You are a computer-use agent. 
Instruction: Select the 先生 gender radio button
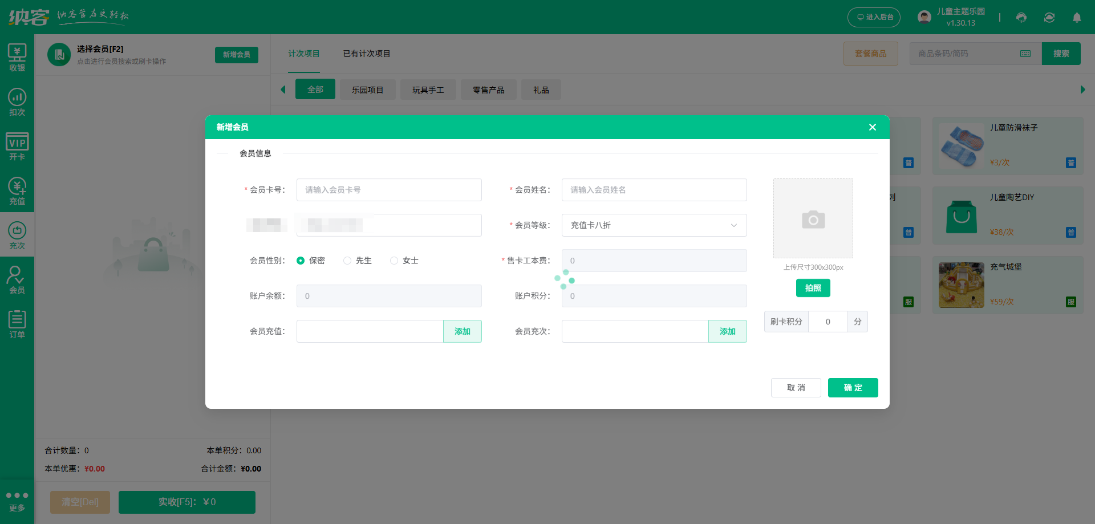point(347,261)
